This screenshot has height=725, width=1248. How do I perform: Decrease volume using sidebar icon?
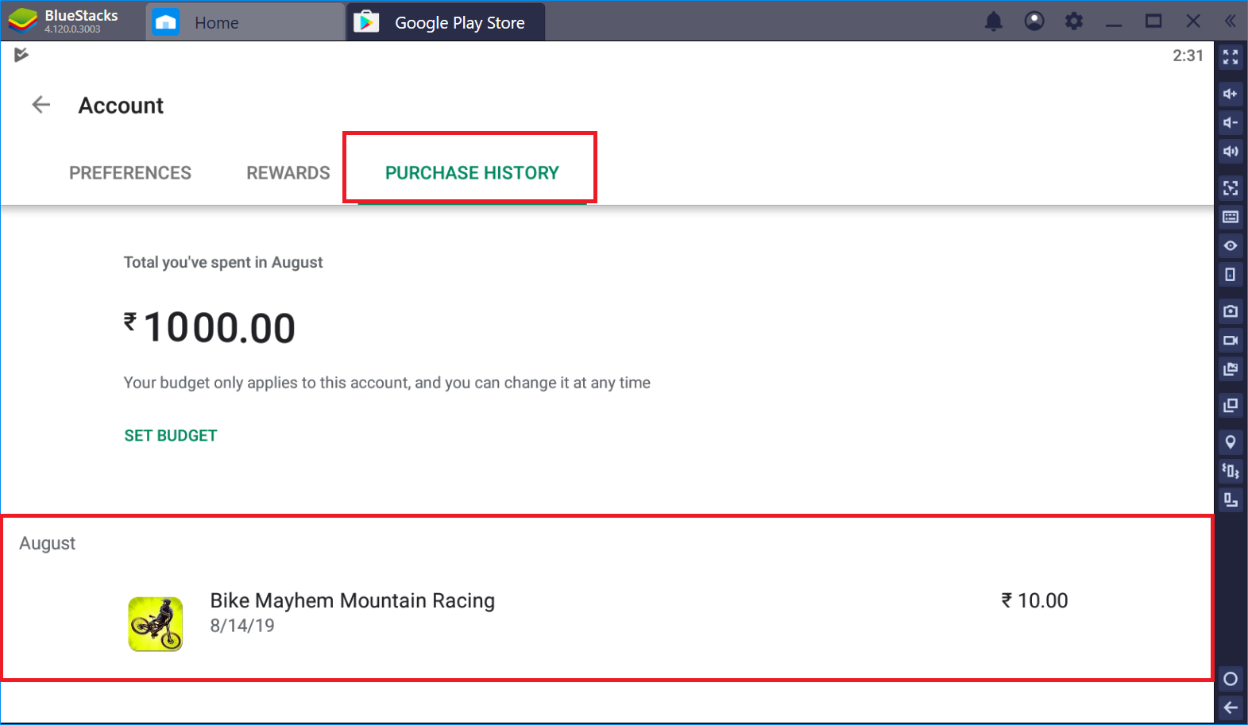[x=1231, y=122]
